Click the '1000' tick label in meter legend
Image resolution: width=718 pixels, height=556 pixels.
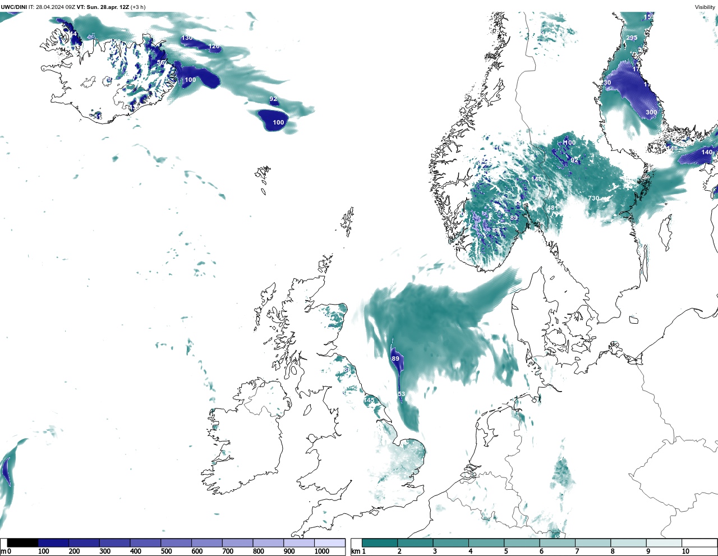(322, 552)
